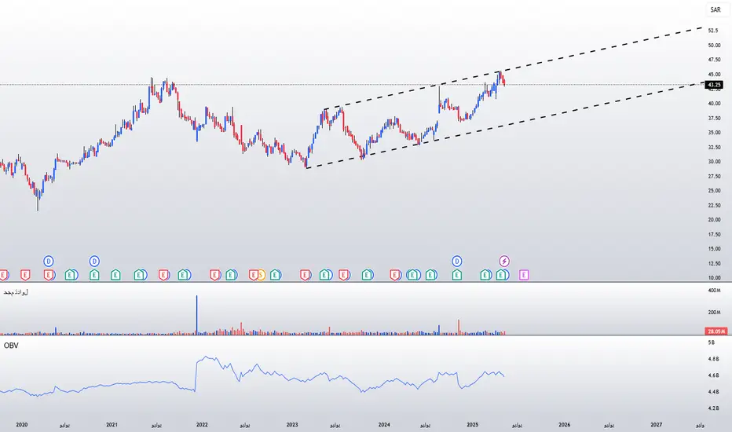The width and height of the screenshot is (732, 432).
Task: Click the red E marker just right of the 2022 label
Action: tap(214, 275)
